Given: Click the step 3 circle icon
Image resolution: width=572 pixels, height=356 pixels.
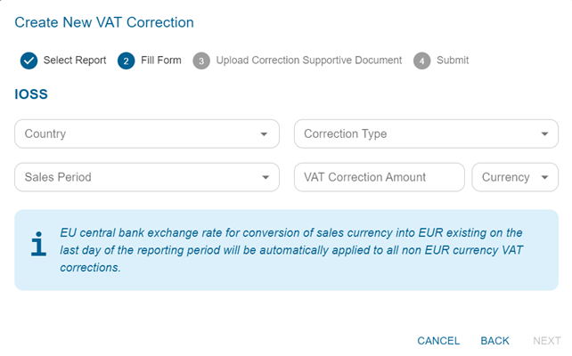Looking at the screenshot, I should coord(201,61).
